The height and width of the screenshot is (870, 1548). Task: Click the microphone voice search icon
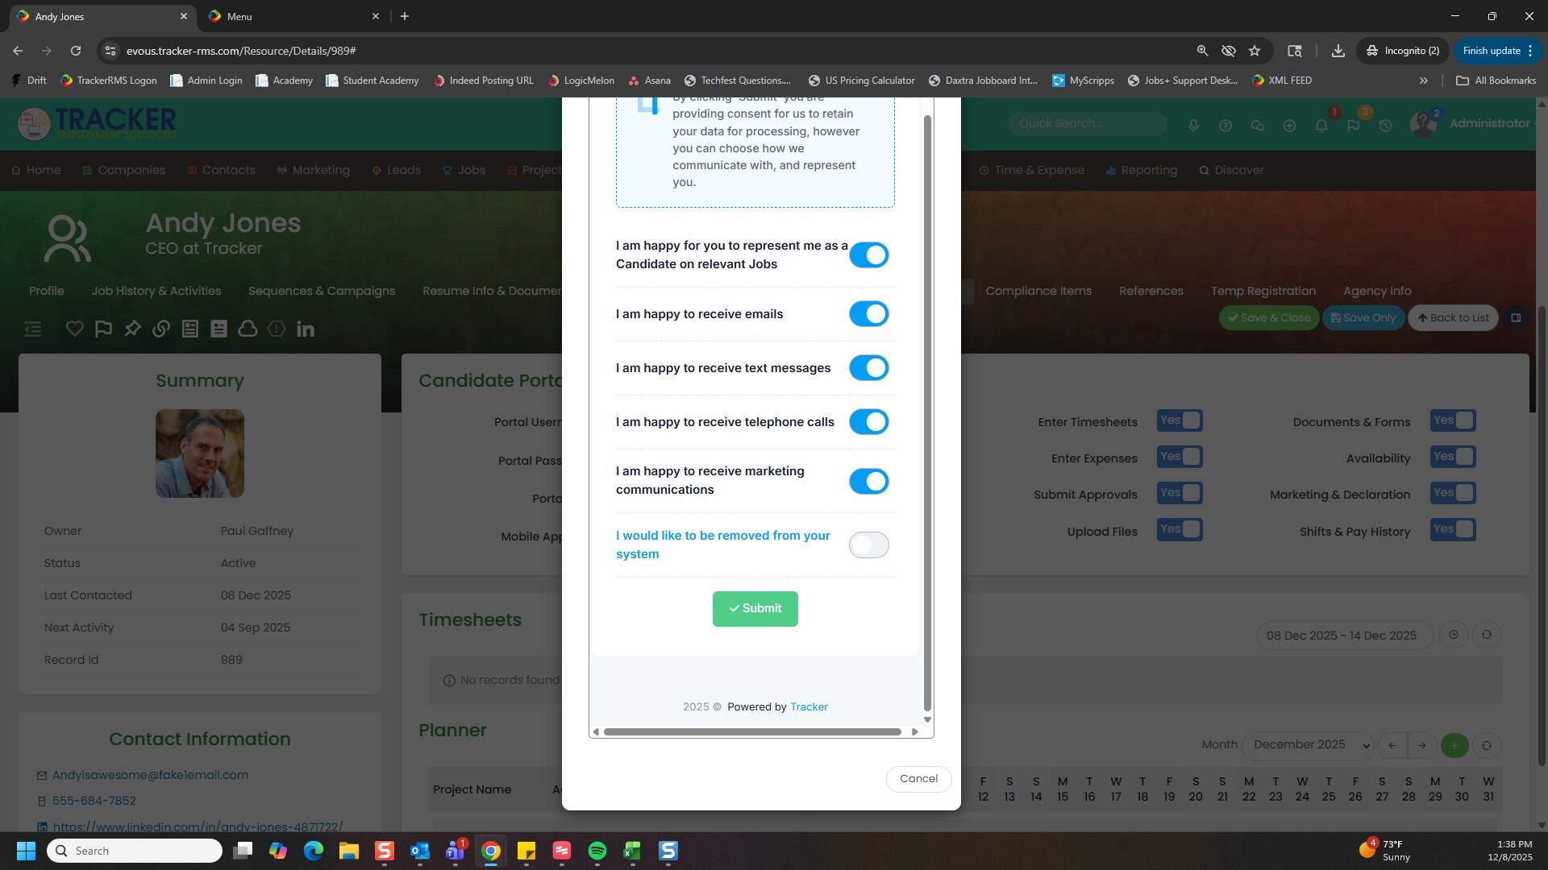pyautogui.click(x=1193, y=126)
